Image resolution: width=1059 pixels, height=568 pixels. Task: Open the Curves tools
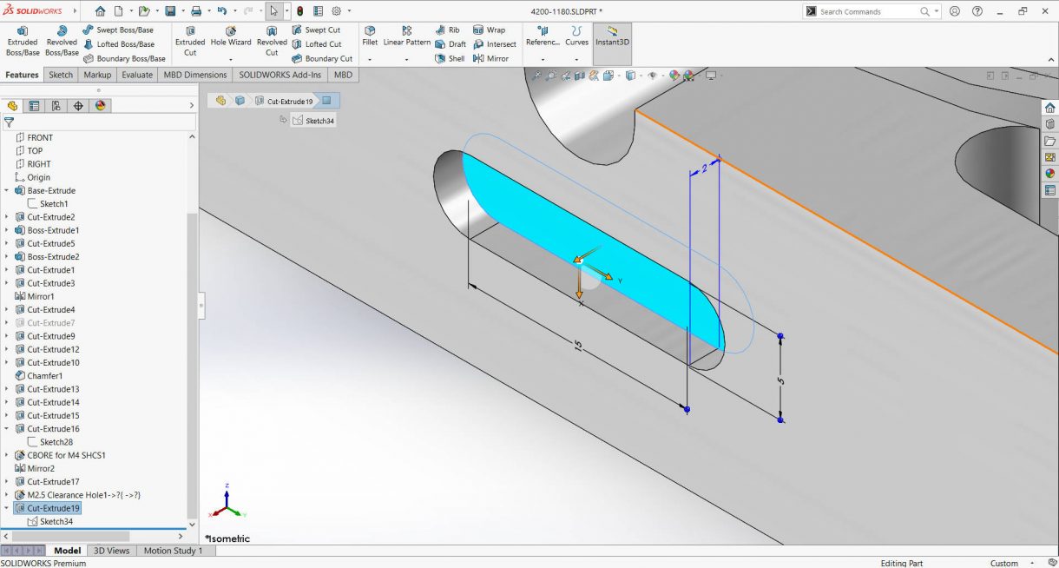576,36
